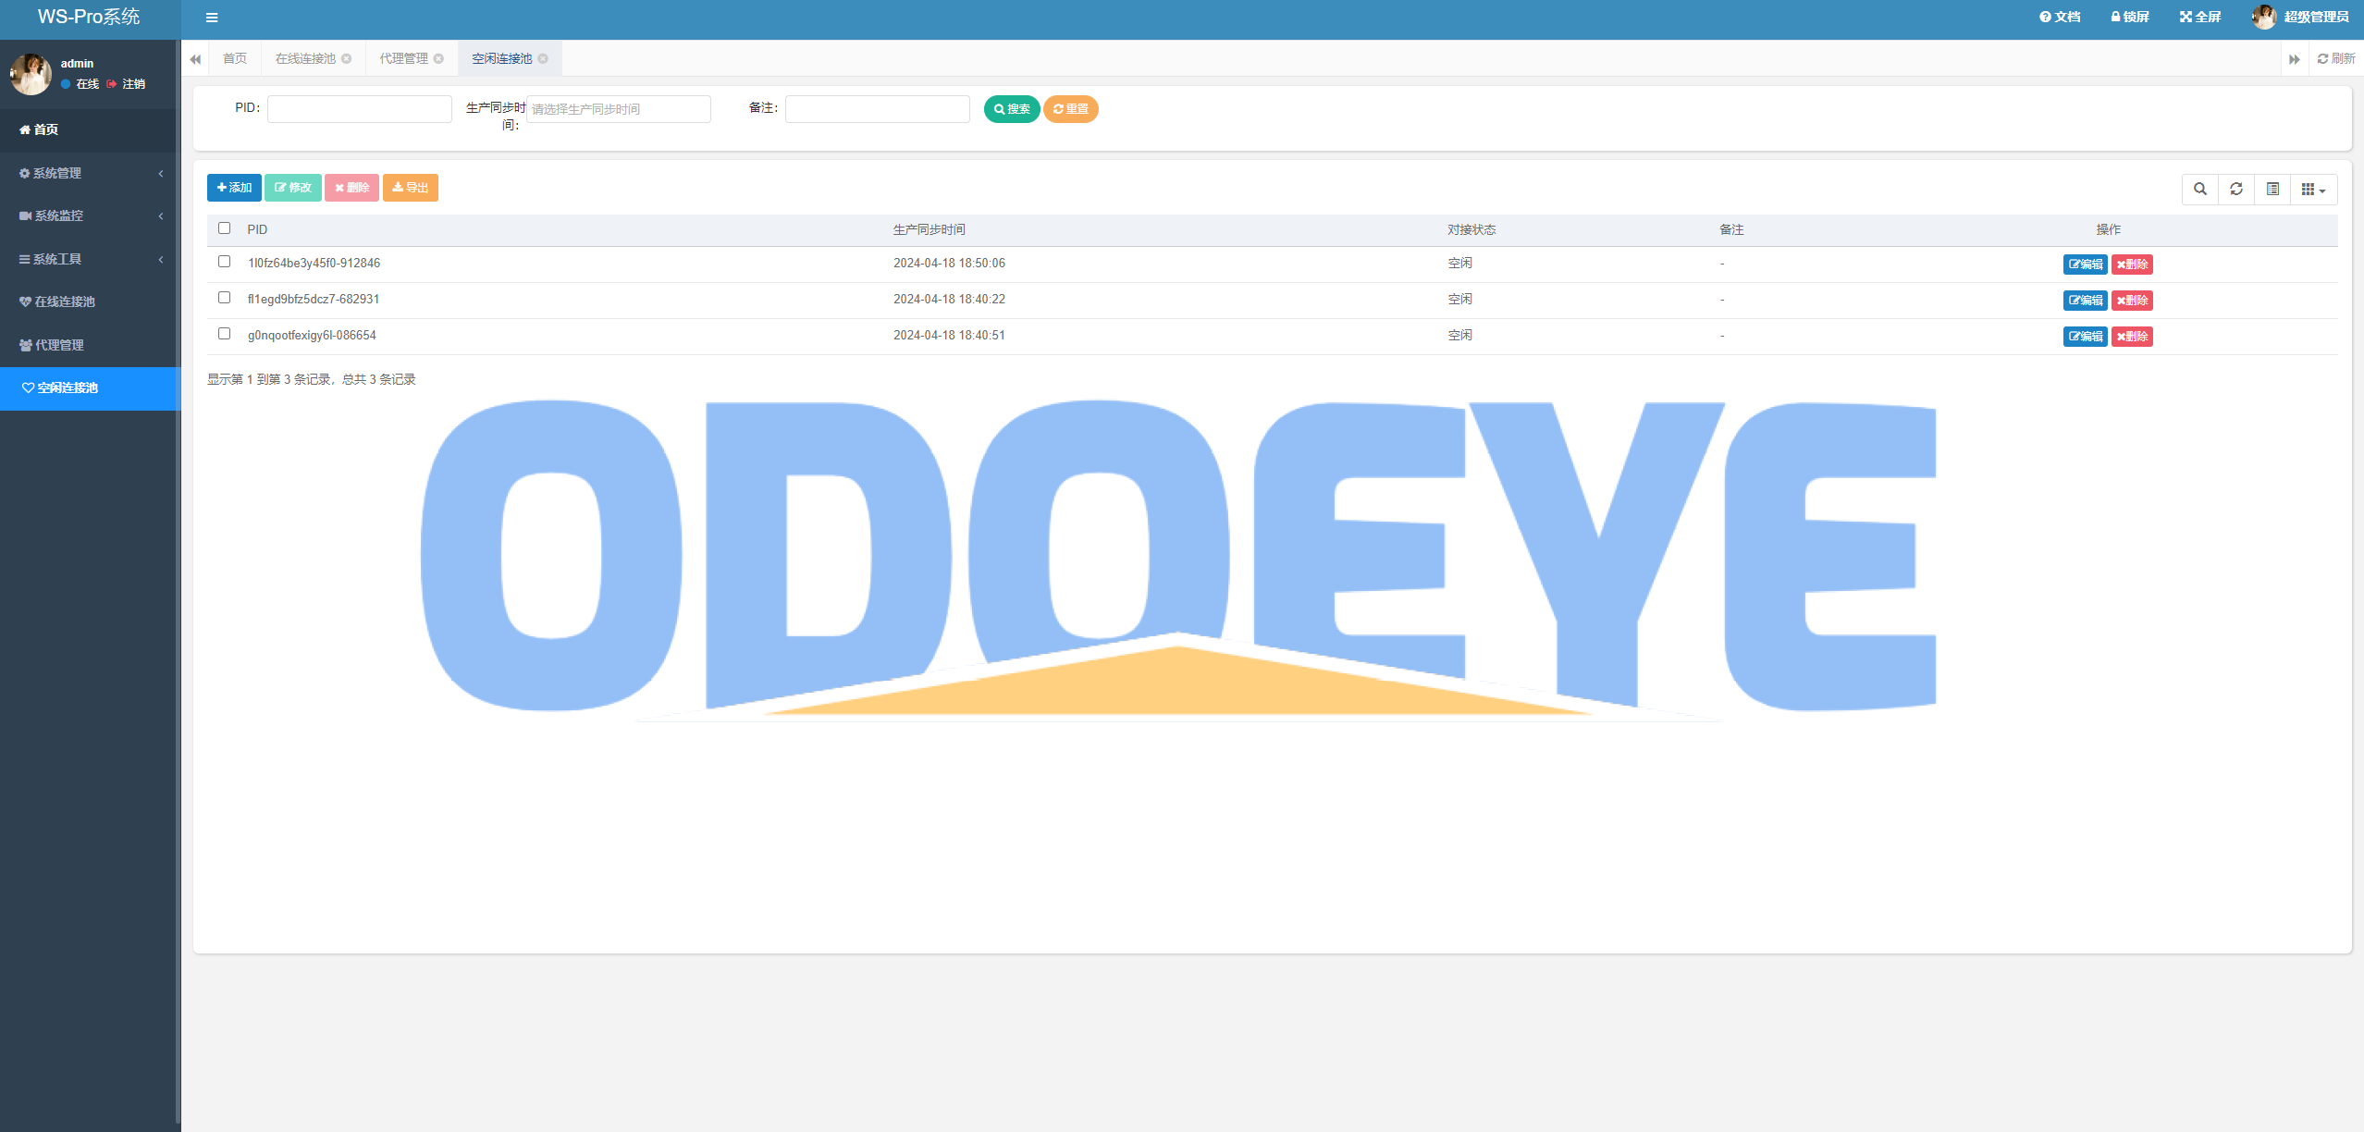2364x1132 pixels.
Task: Click the admin avatar in sidebar
Action: pyautogui.click(x=31, y=73)
